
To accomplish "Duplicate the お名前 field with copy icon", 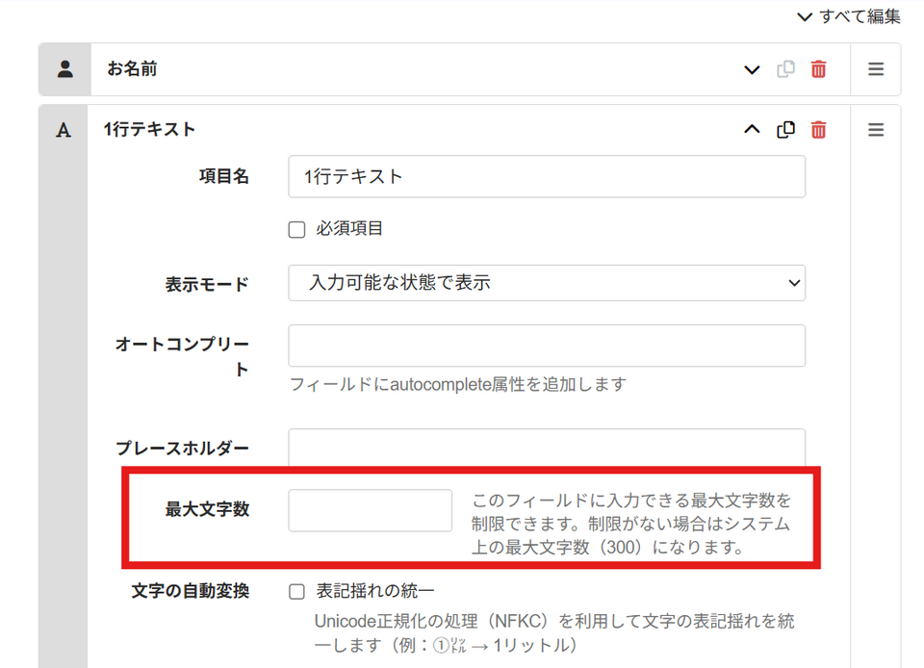I will 785,69.
